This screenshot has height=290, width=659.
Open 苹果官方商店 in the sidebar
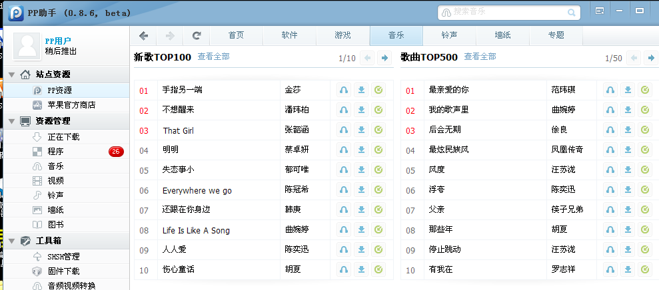click(x=71, y=105)
